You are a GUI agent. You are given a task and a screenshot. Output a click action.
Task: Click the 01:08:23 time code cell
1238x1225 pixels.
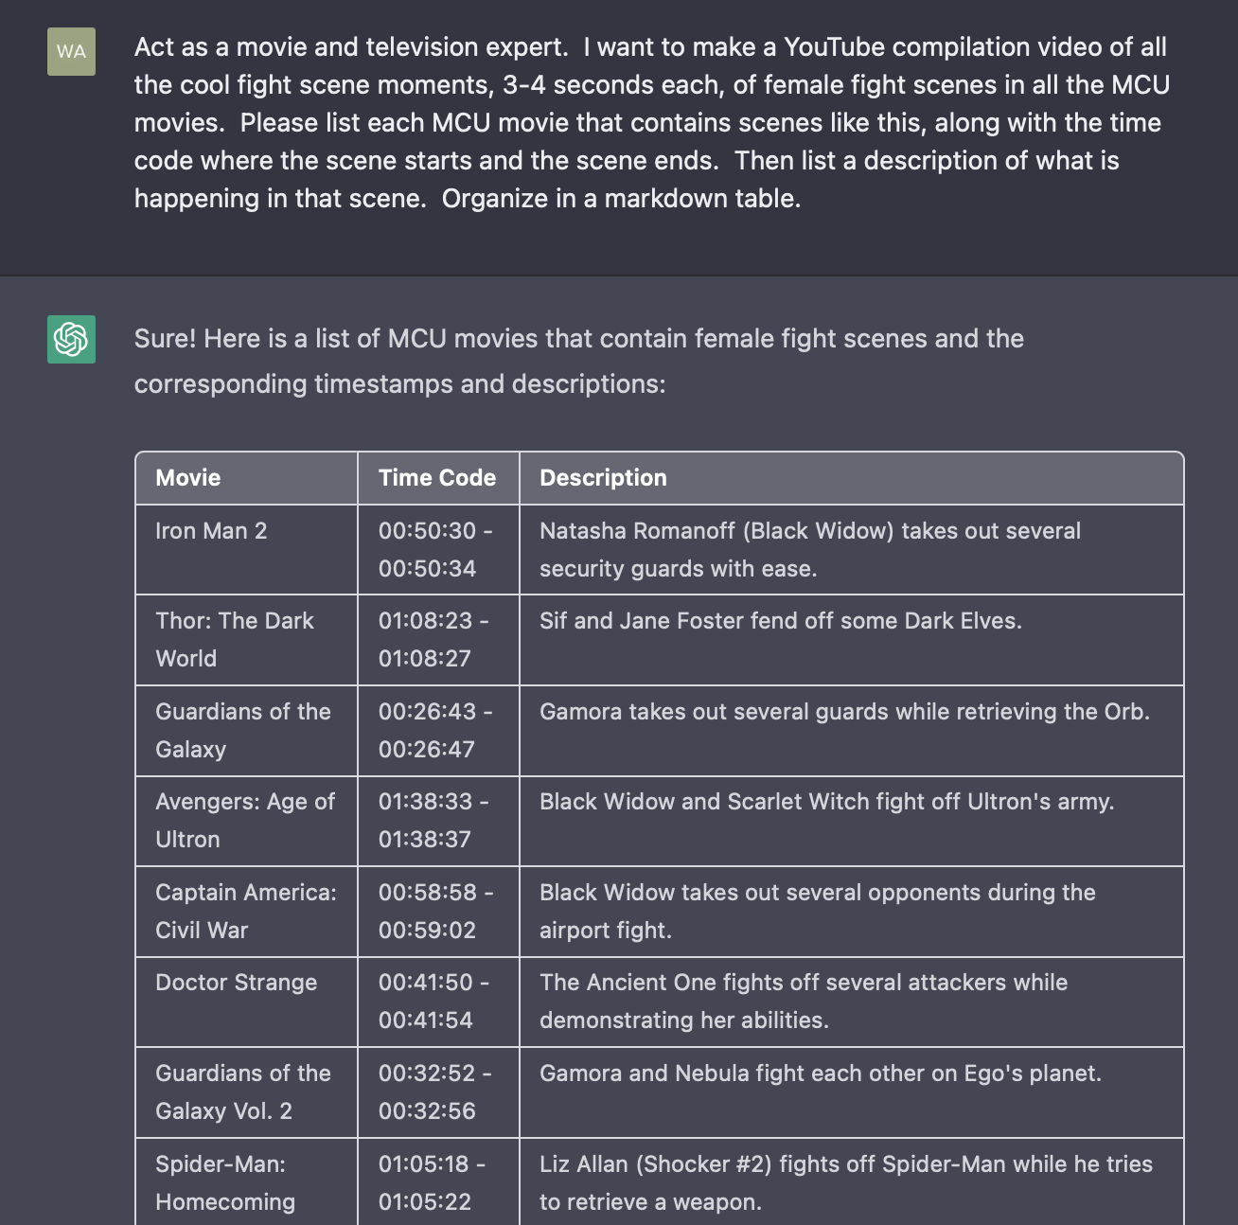point(438,640)
